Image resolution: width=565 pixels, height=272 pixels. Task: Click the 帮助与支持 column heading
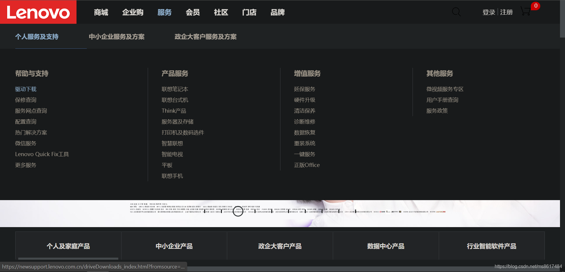pyautogui.click(x=32, y=73)
